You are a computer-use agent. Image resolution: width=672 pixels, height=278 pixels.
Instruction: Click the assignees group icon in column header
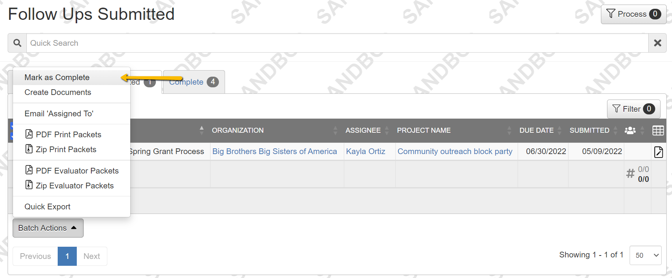tap(630, 130)
